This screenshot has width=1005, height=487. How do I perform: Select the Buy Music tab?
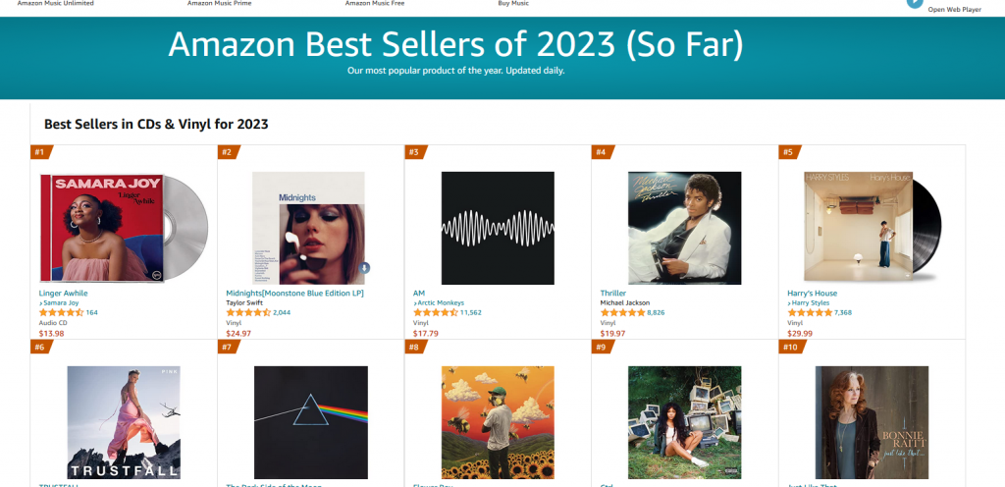513,4
